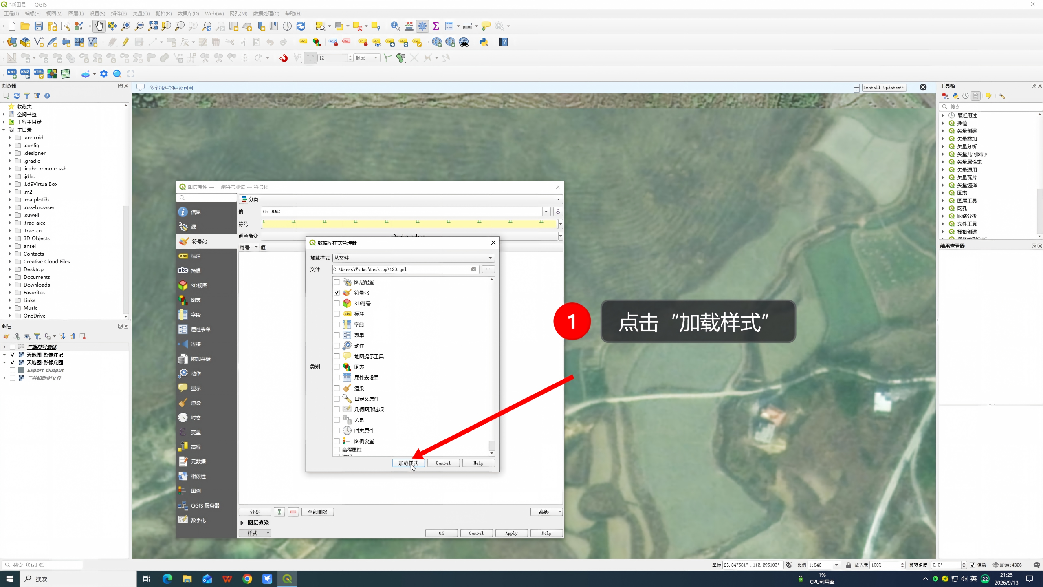Open the 3D视图 section in layer properties

(207, 285)
